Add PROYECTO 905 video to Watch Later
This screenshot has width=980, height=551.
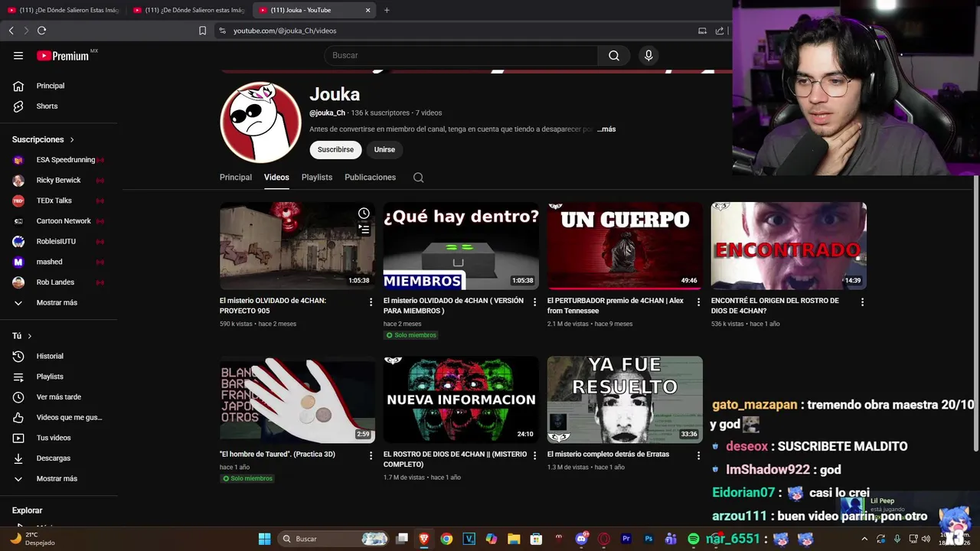pyautogui.click(x=364, y=214)
